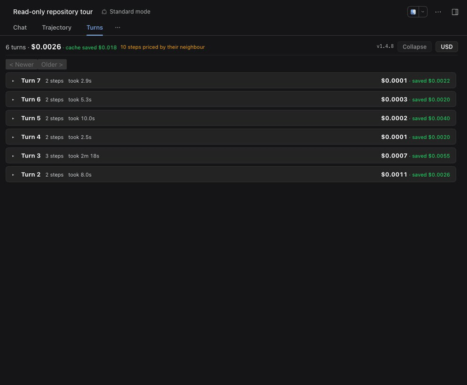The height and width of the screenshot is (385, 467).
Task: Switch to the Trajectory tab
Action: (57, 27)
